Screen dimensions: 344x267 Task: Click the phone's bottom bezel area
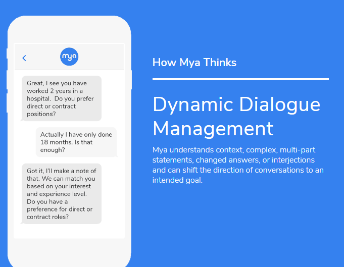(x=69, y=251)
